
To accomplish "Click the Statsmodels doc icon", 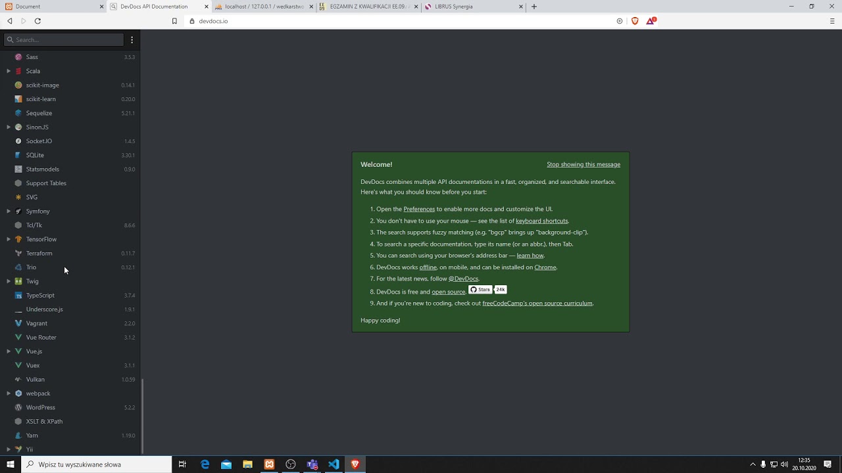I will [x=18, y=169].
